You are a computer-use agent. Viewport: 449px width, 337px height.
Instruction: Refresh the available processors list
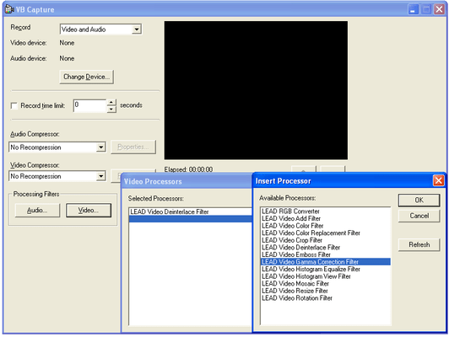(419, 244)
